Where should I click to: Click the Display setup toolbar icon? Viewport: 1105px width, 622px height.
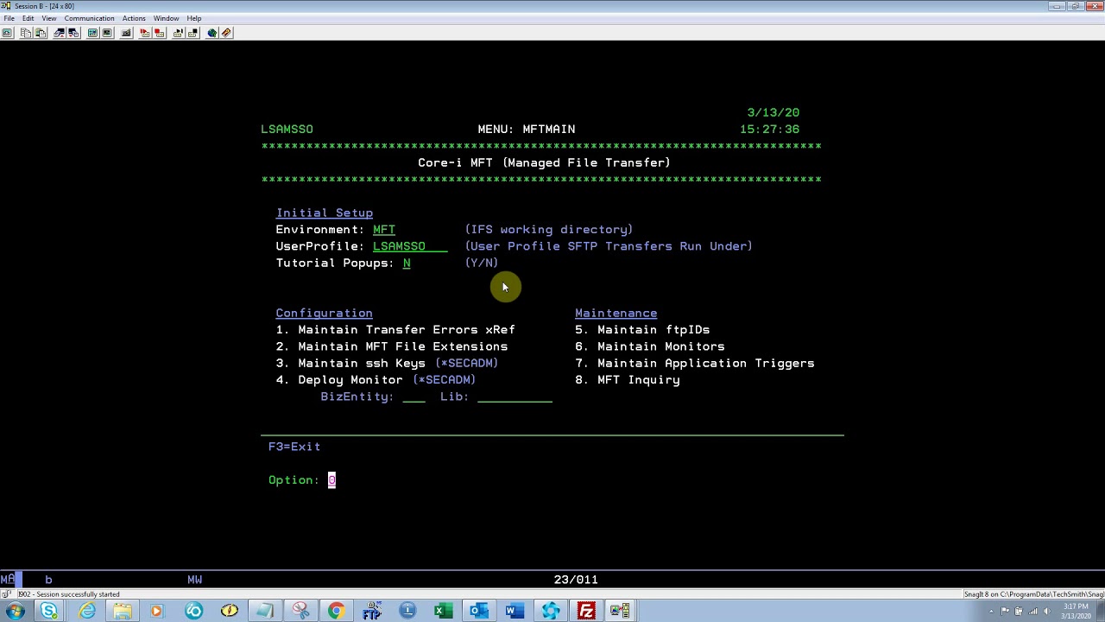pos(92,33)
